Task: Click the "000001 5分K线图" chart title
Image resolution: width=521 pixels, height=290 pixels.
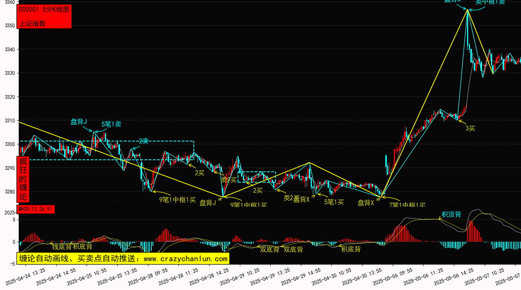Action: tap(44, 10)
